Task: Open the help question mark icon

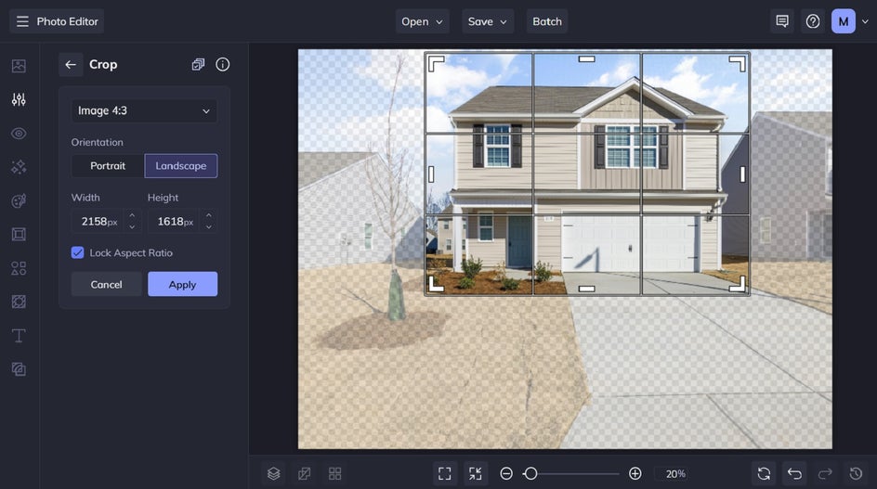Action: pos(813,21)
